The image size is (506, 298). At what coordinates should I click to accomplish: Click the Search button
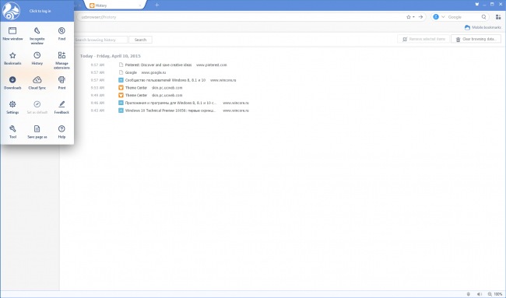[140, 40]
